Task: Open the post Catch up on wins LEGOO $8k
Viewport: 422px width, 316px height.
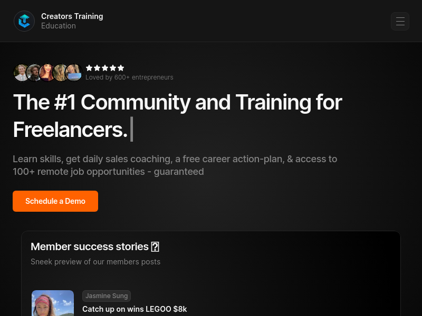Action: pos(135,309)
